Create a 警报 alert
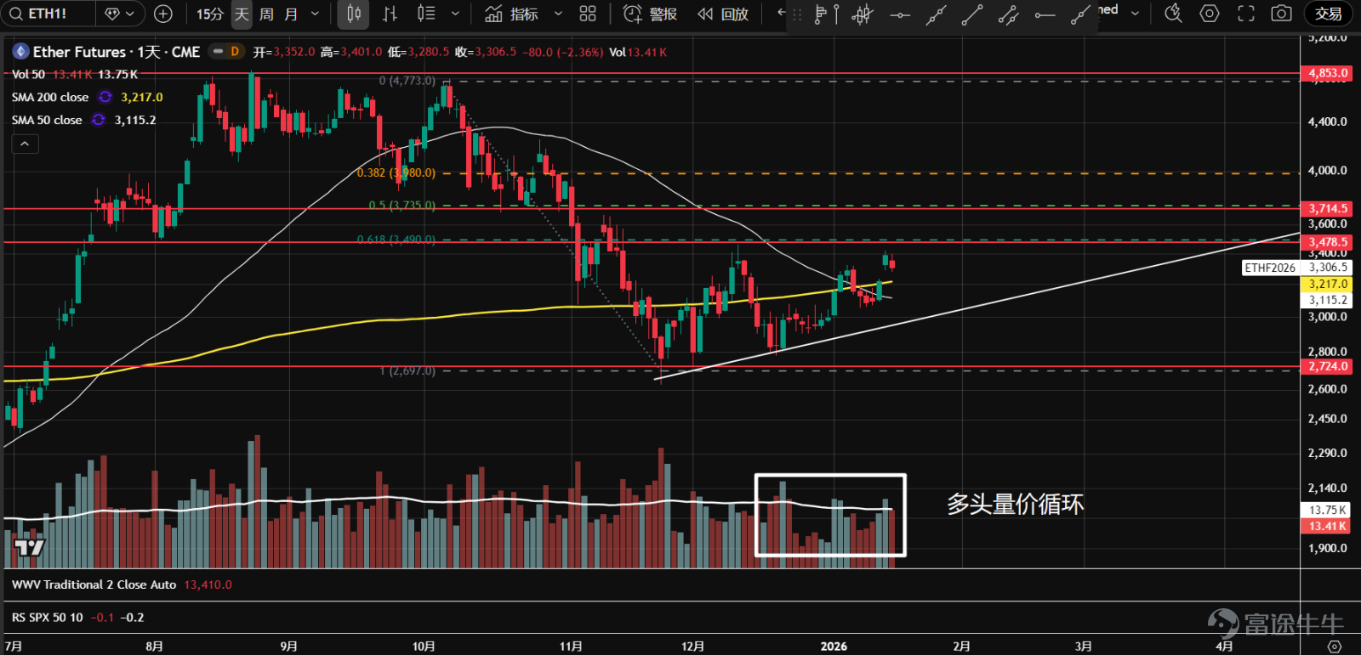1361x655 pixels. (651, 14)
